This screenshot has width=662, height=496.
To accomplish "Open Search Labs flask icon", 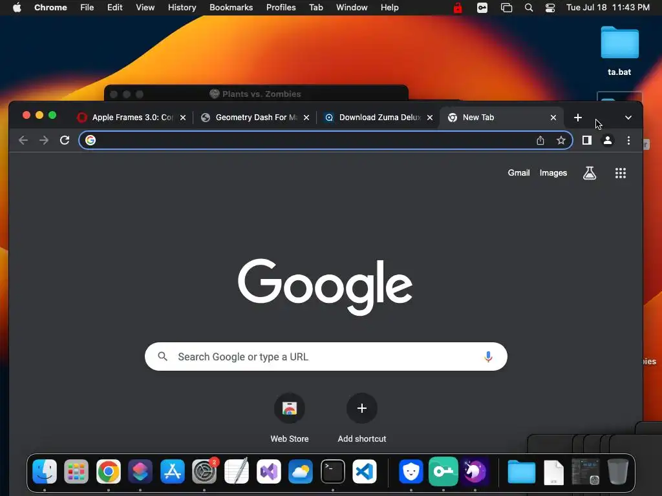I will tap(590, 173).
